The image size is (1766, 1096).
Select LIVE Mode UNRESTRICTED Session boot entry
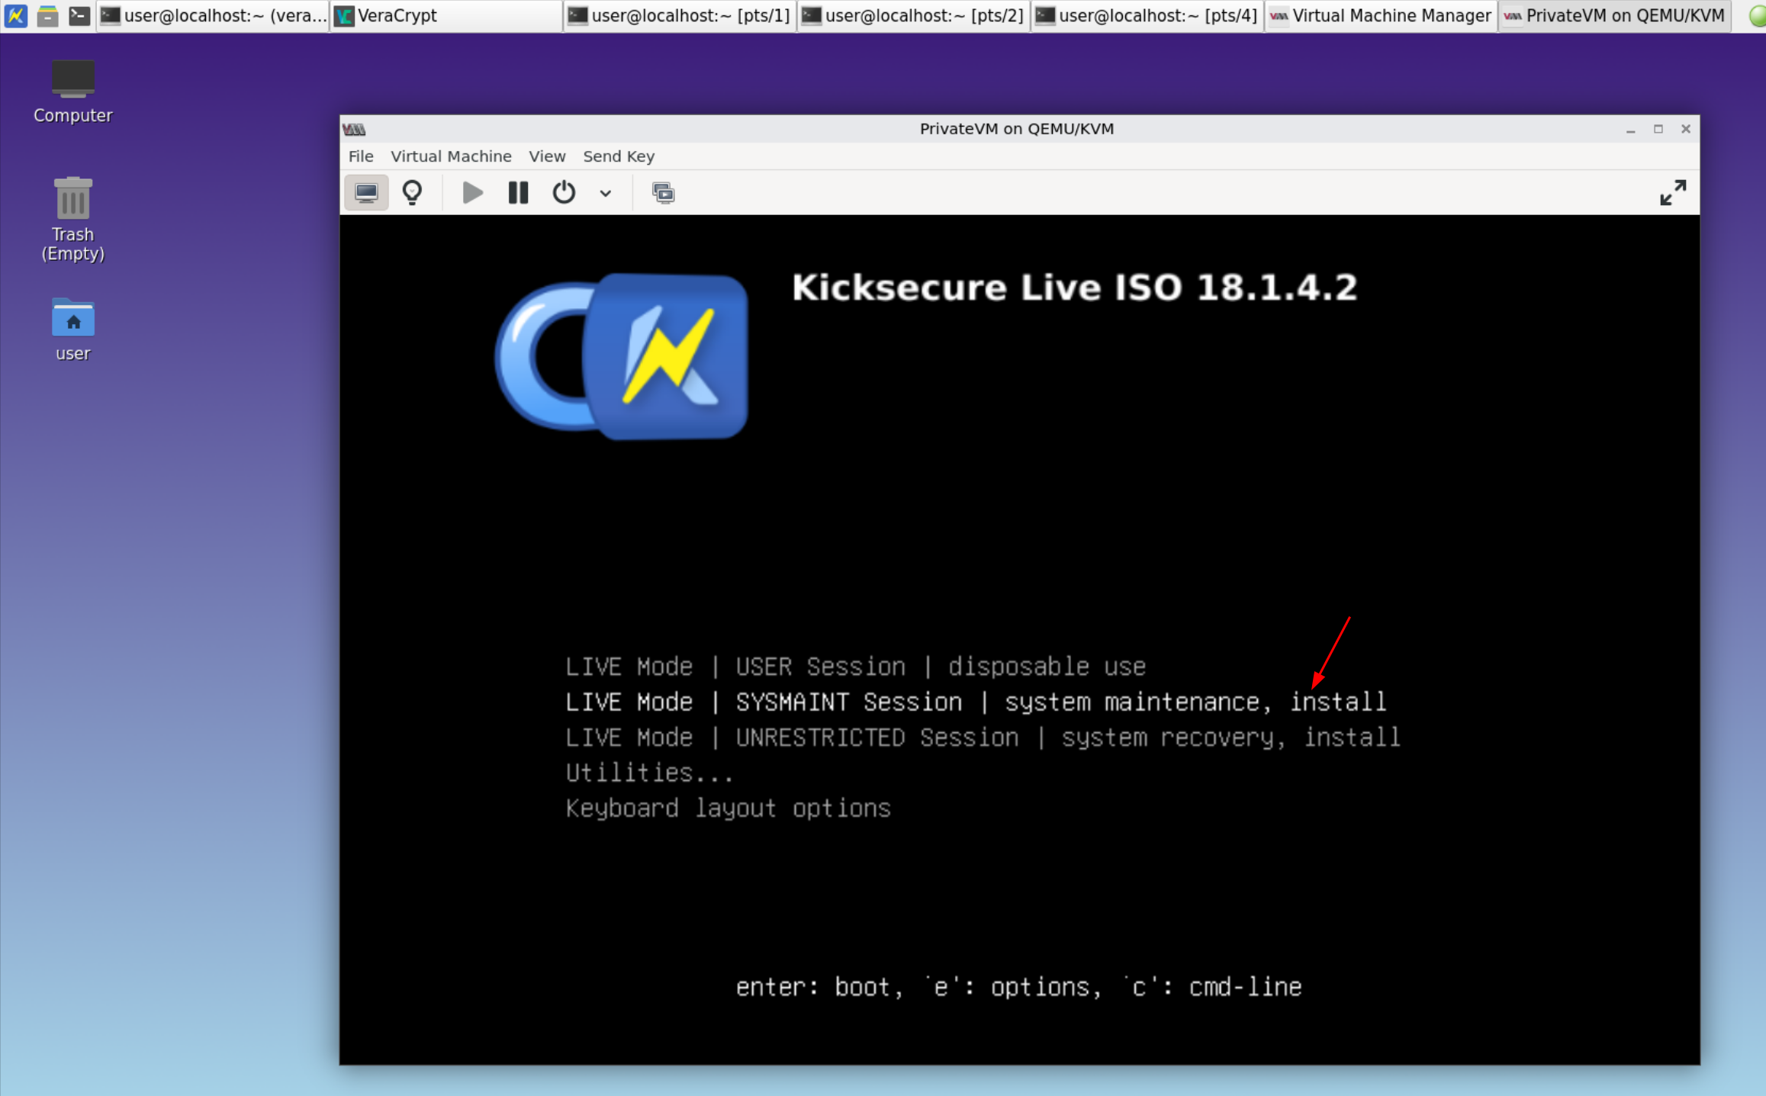983,738
